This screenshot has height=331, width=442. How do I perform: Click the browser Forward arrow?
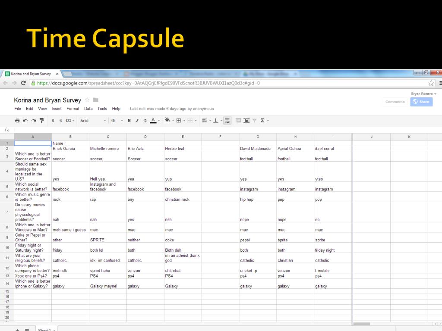point(14,83)
